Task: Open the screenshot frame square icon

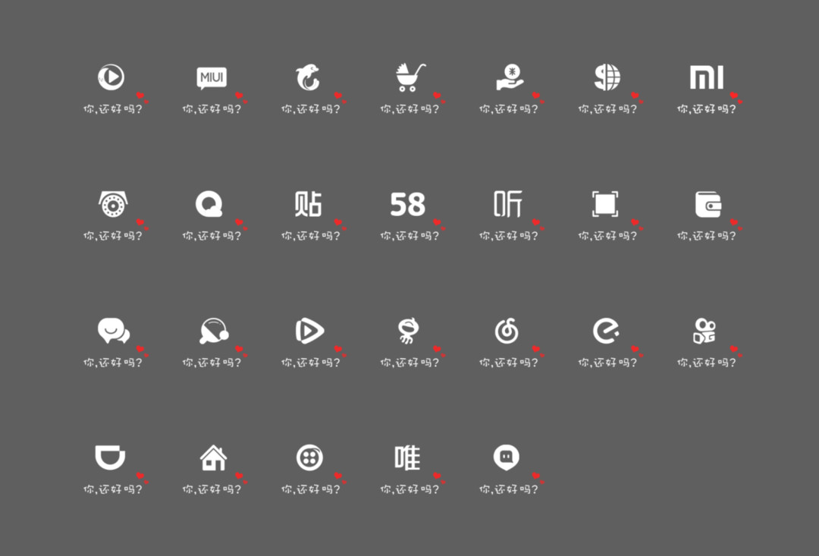Action: [605, 204]
